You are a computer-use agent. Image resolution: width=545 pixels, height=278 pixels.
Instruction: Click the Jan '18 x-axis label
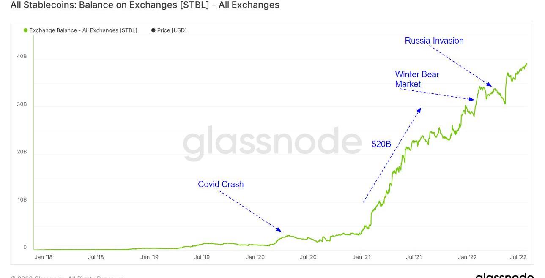coord(44,257)
